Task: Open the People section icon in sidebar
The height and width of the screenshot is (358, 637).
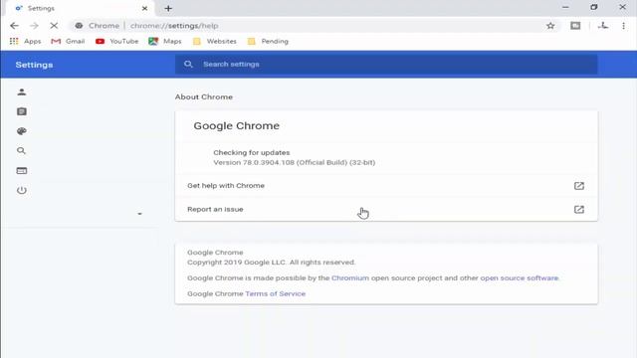Action: click(x=22, y=92)
